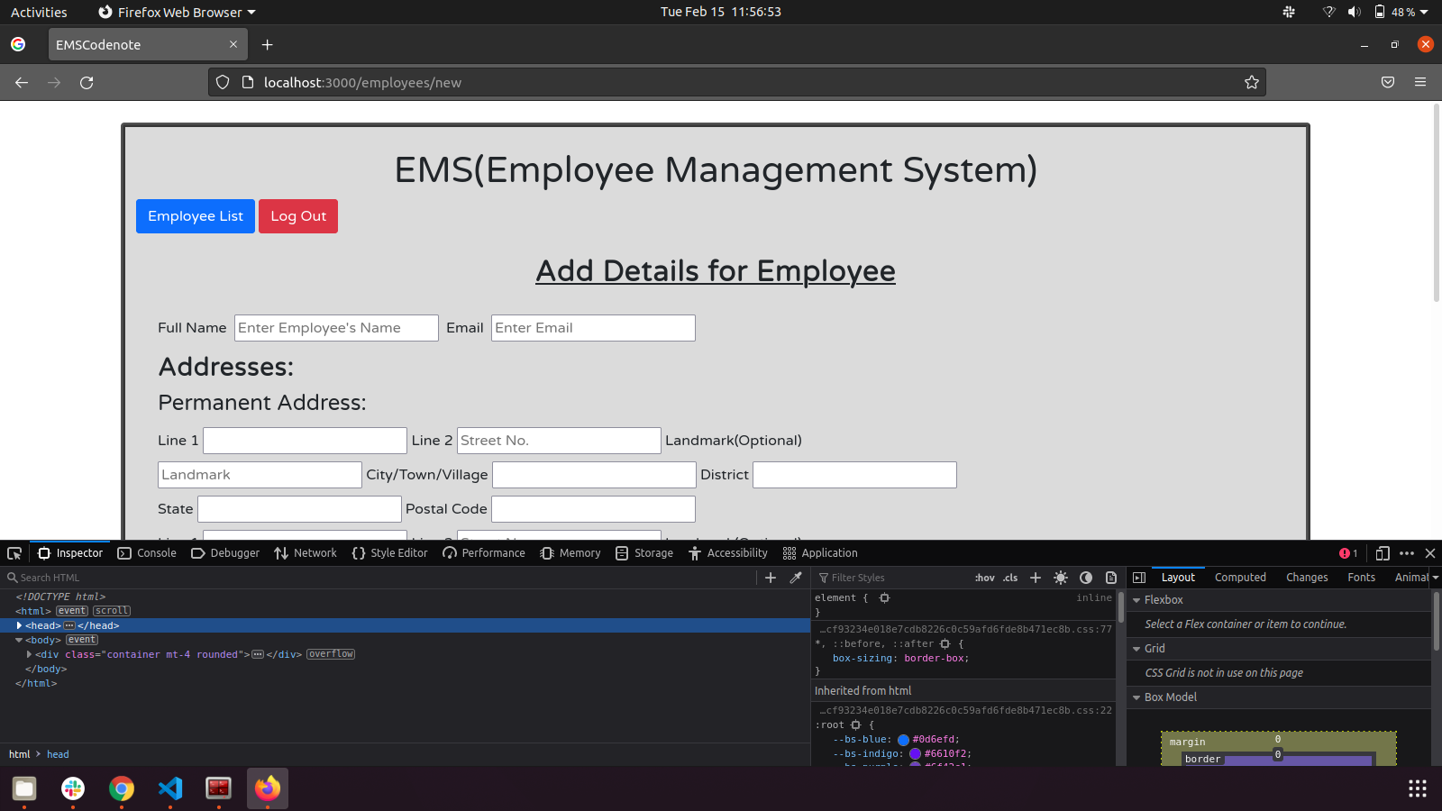Screen dimensions: 1442x811
Task: Switch to the Console tab
Action: point(147,553)
